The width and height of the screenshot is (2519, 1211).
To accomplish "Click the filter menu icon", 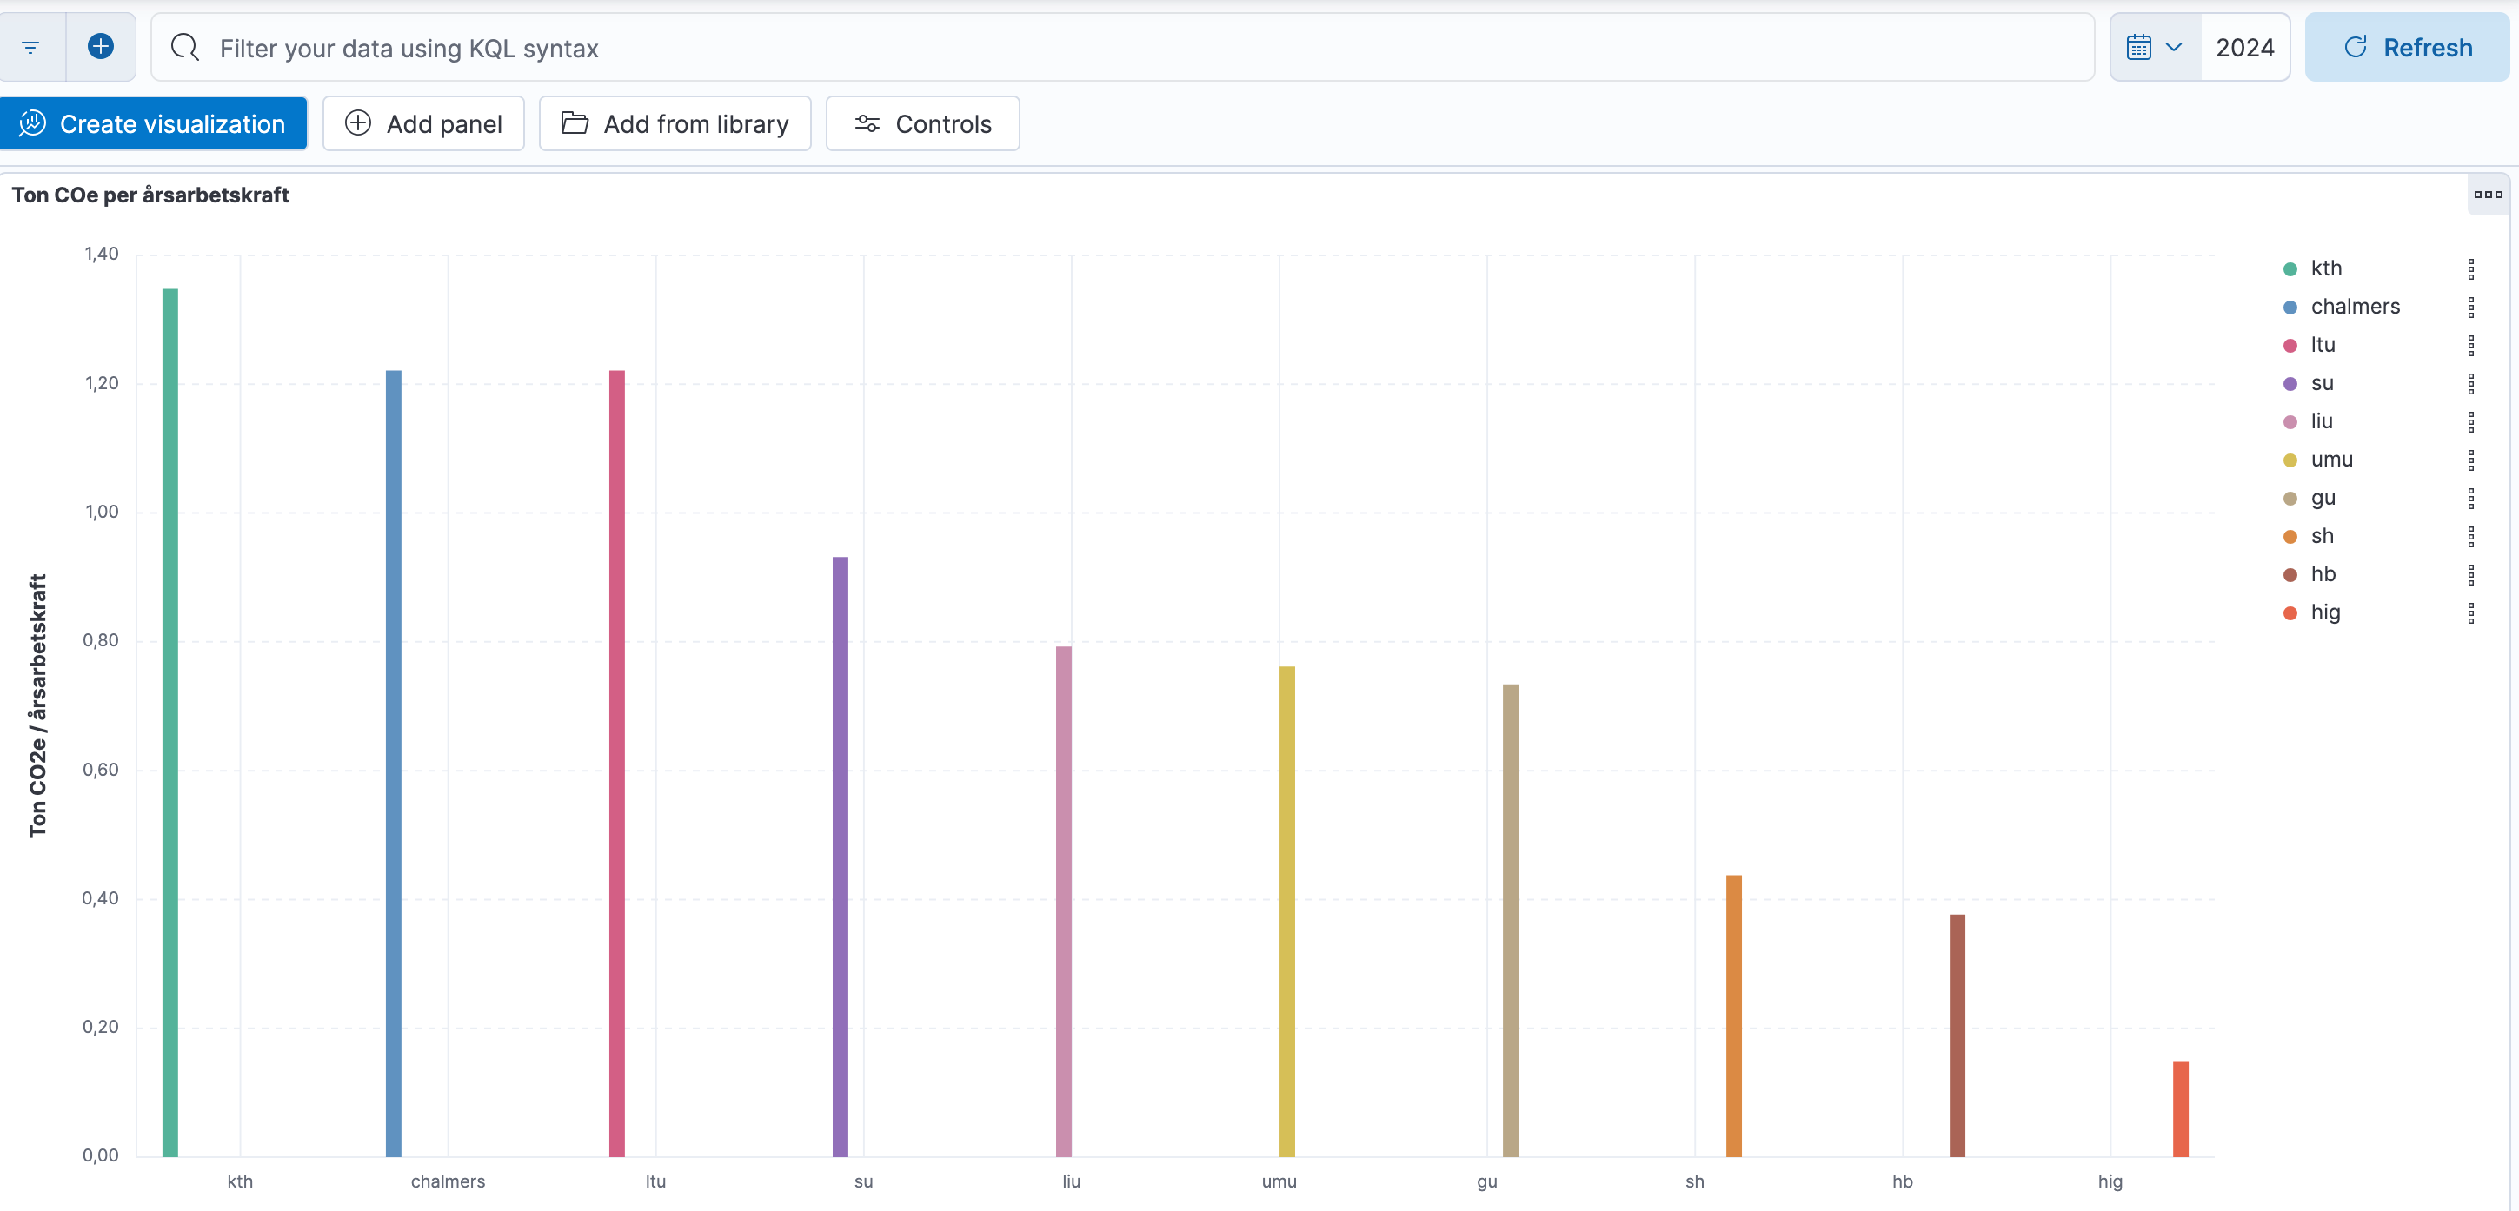I will pos(30,47).
